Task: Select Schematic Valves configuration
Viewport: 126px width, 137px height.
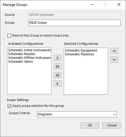Action: pyautogui.click(x=20, y=61)
